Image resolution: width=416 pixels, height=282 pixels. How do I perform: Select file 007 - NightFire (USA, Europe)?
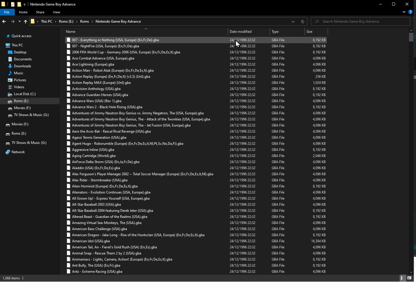tap(196, 46)
